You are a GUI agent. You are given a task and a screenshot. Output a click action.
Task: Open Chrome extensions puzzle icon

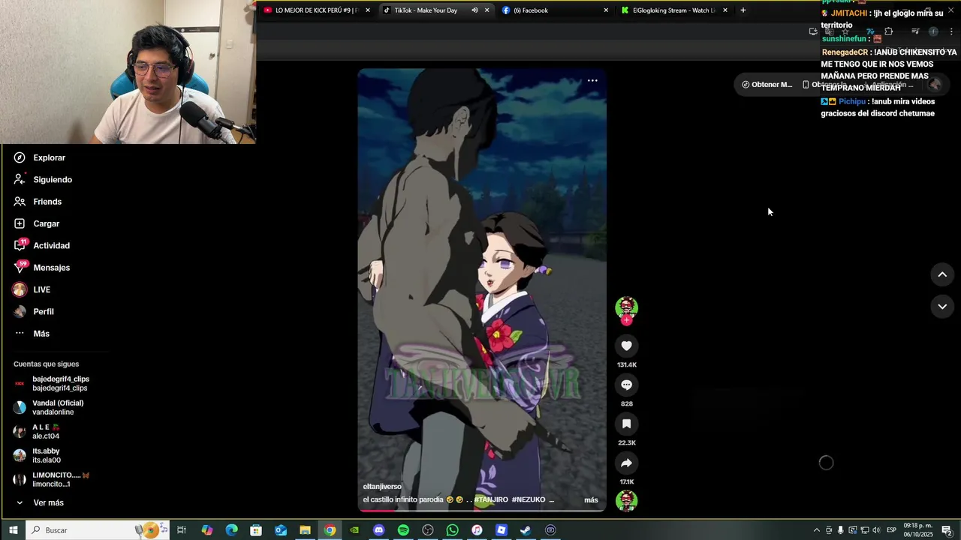click(889, 31)
